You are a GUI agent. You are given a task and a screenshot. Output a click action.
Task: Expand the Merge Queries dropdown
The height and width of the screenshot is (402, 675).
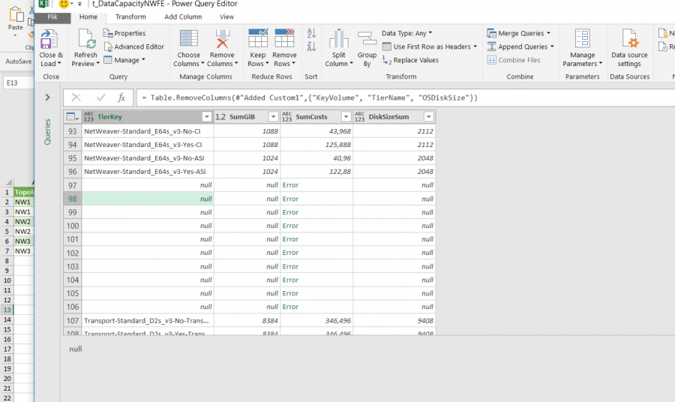pos(548,33)
